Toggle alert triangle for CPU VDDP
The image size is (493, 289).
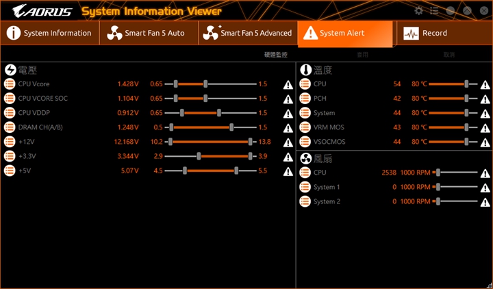click(x=288, y=114)
